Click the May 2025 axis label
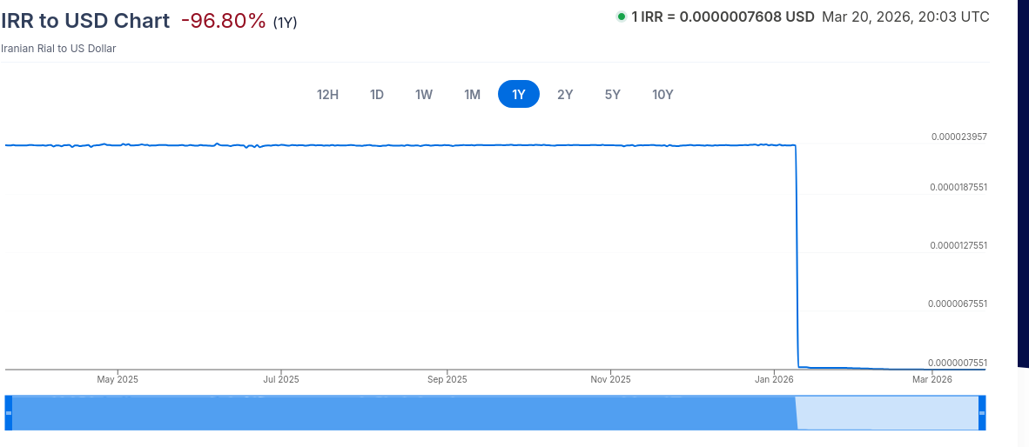 point(118,379)
